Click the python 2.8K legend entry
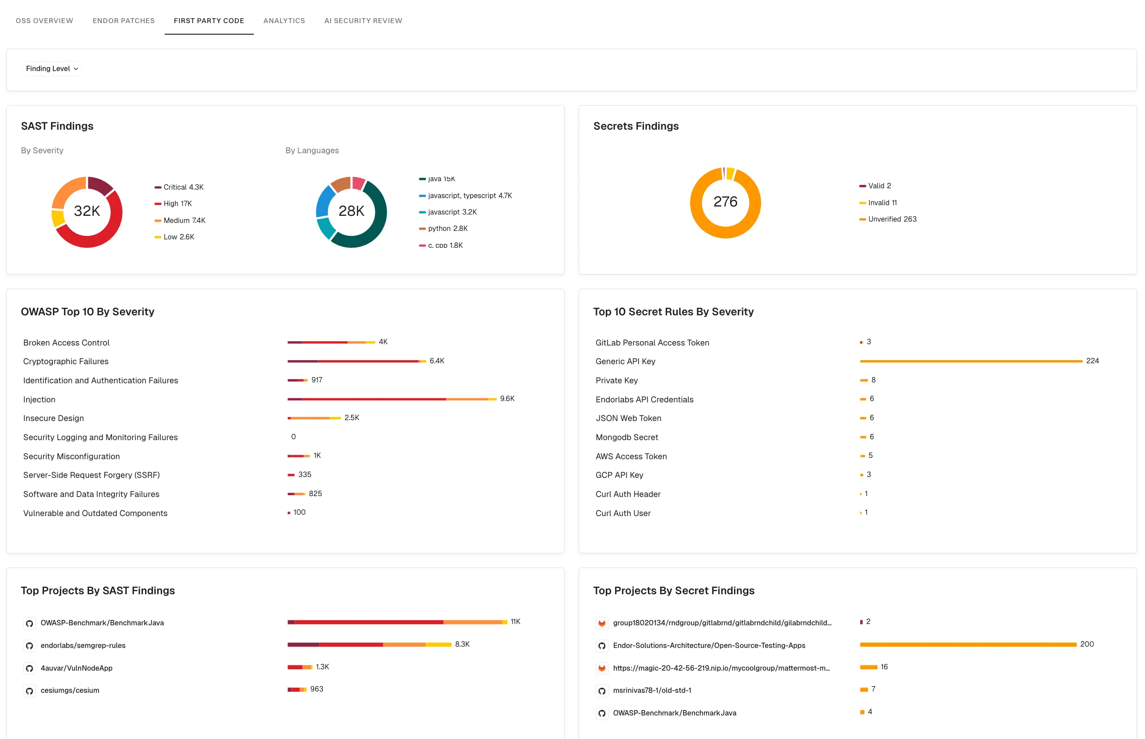Viewport: 1145px width, 739px height. coord(443,228)
